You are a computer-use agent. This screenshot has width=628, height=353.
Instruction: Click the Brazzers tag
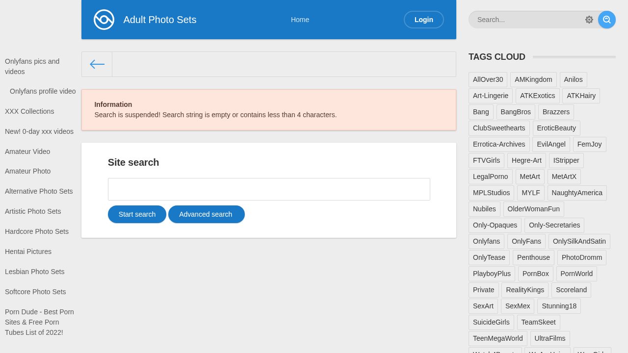[x=556, y=112]
